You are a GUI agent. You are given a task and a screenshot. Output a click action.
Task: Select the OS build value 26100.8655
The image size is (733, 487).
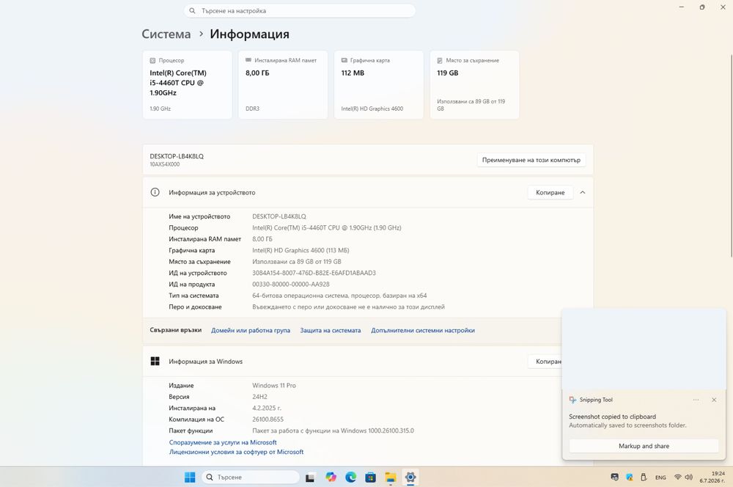click(268, 420)
